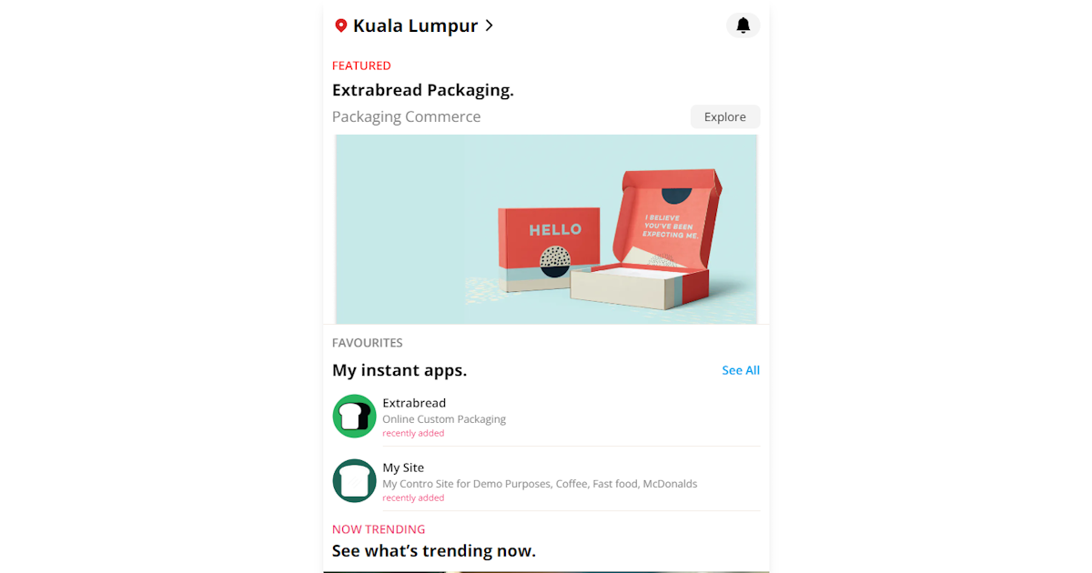Image resolution: width=1092 pixels, height=573 pixels.
Task: Change city via Kuala Lumpur label
Action: pos(415,25)
